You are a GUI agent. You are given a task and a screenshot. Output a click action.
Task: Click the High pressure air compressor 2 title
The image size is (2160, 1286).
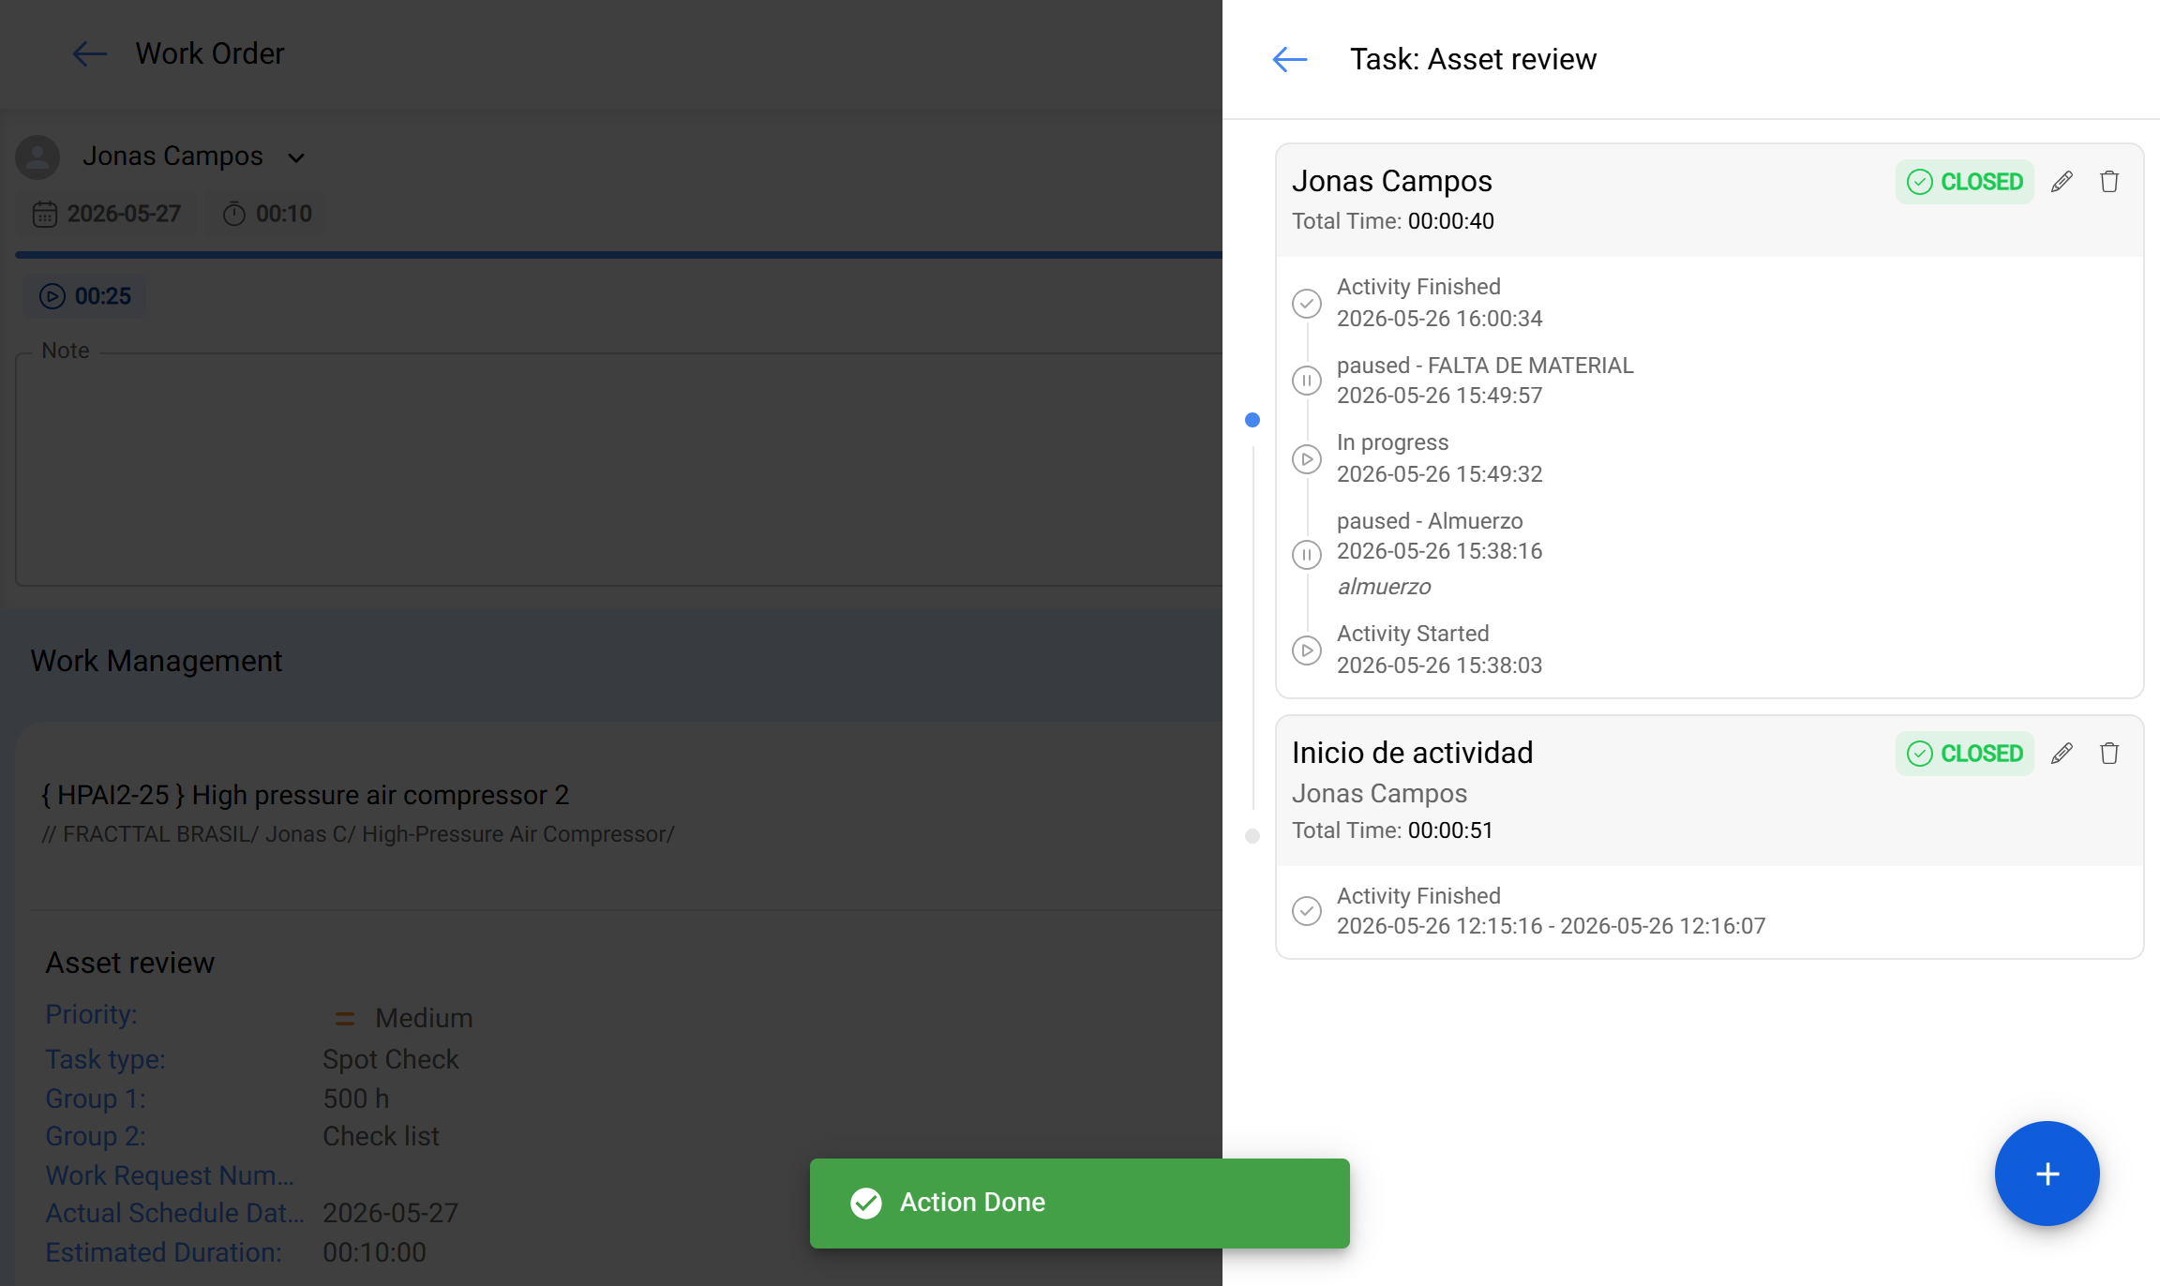click(x=306, y=795)
